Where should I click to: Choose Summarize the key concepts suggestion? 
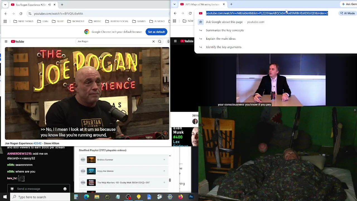pyautogui.click(x=225, y=30)
